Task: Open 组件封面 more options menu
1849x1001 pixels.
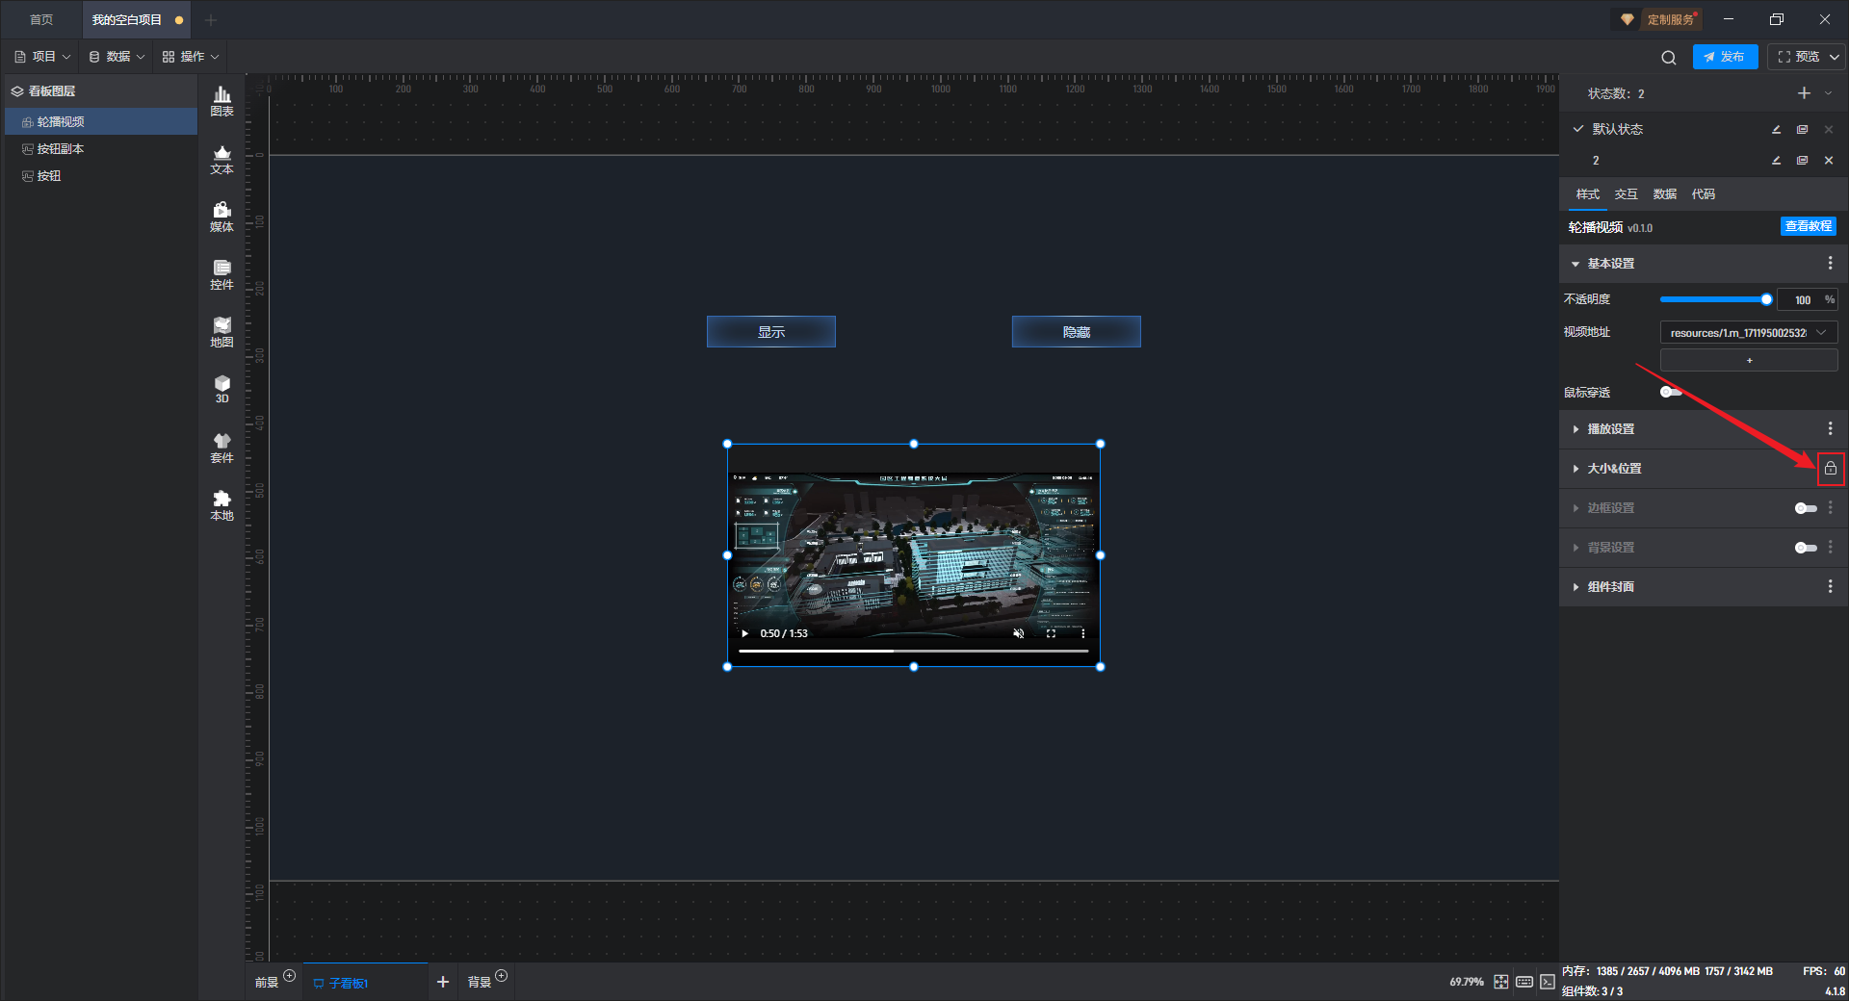Action: tap(1831, 587)
